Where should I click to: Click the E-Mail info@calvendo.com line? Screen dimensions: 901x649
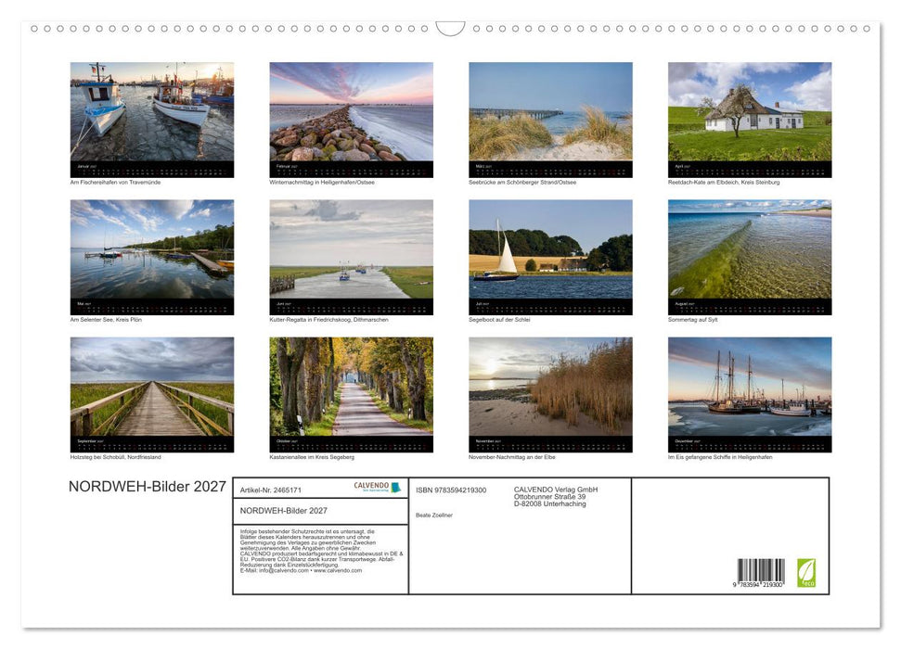click(x=301, y=570)
